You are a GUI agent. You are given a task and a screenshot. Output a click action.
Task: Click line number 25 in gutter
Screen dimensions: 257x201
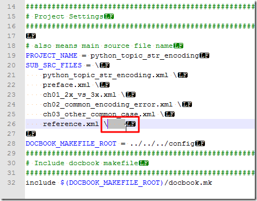11,114
